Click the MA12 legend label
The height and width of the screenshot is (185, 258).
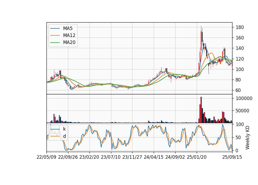[x=69, y=35]
